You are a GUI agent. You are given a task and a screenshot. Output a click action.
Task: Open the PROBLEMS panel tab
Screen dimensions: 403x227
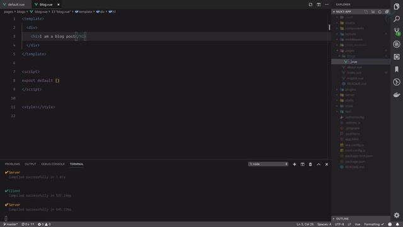click(x=13, y=164)
